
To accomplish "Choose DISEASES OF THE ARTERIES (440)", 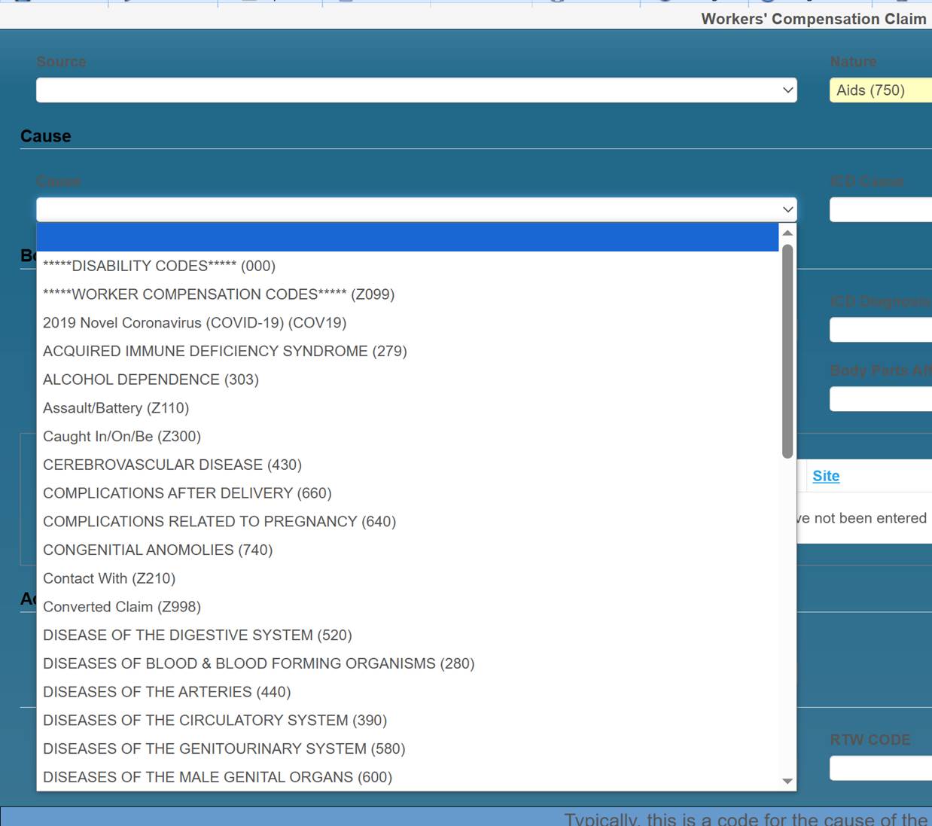I will point(166,692).
